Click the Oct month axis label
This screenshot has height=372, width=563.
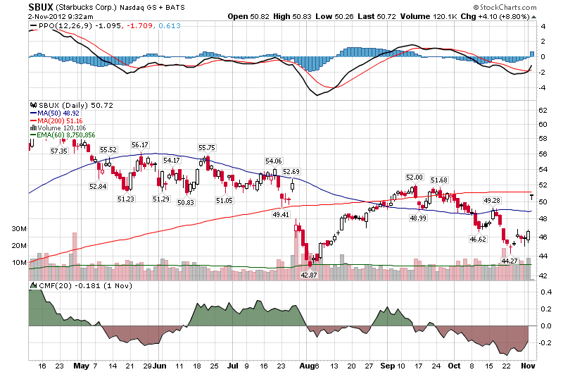coord(454,366)
